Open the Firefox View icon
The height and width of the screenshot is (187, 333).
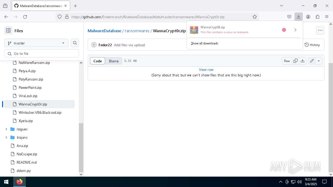(x=5, y=6)
